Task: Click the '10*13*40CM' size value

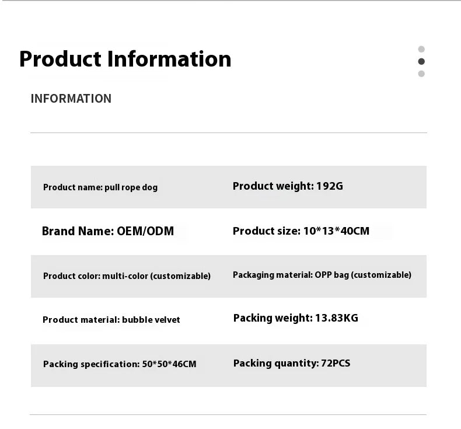Action: tap(336, 231)
